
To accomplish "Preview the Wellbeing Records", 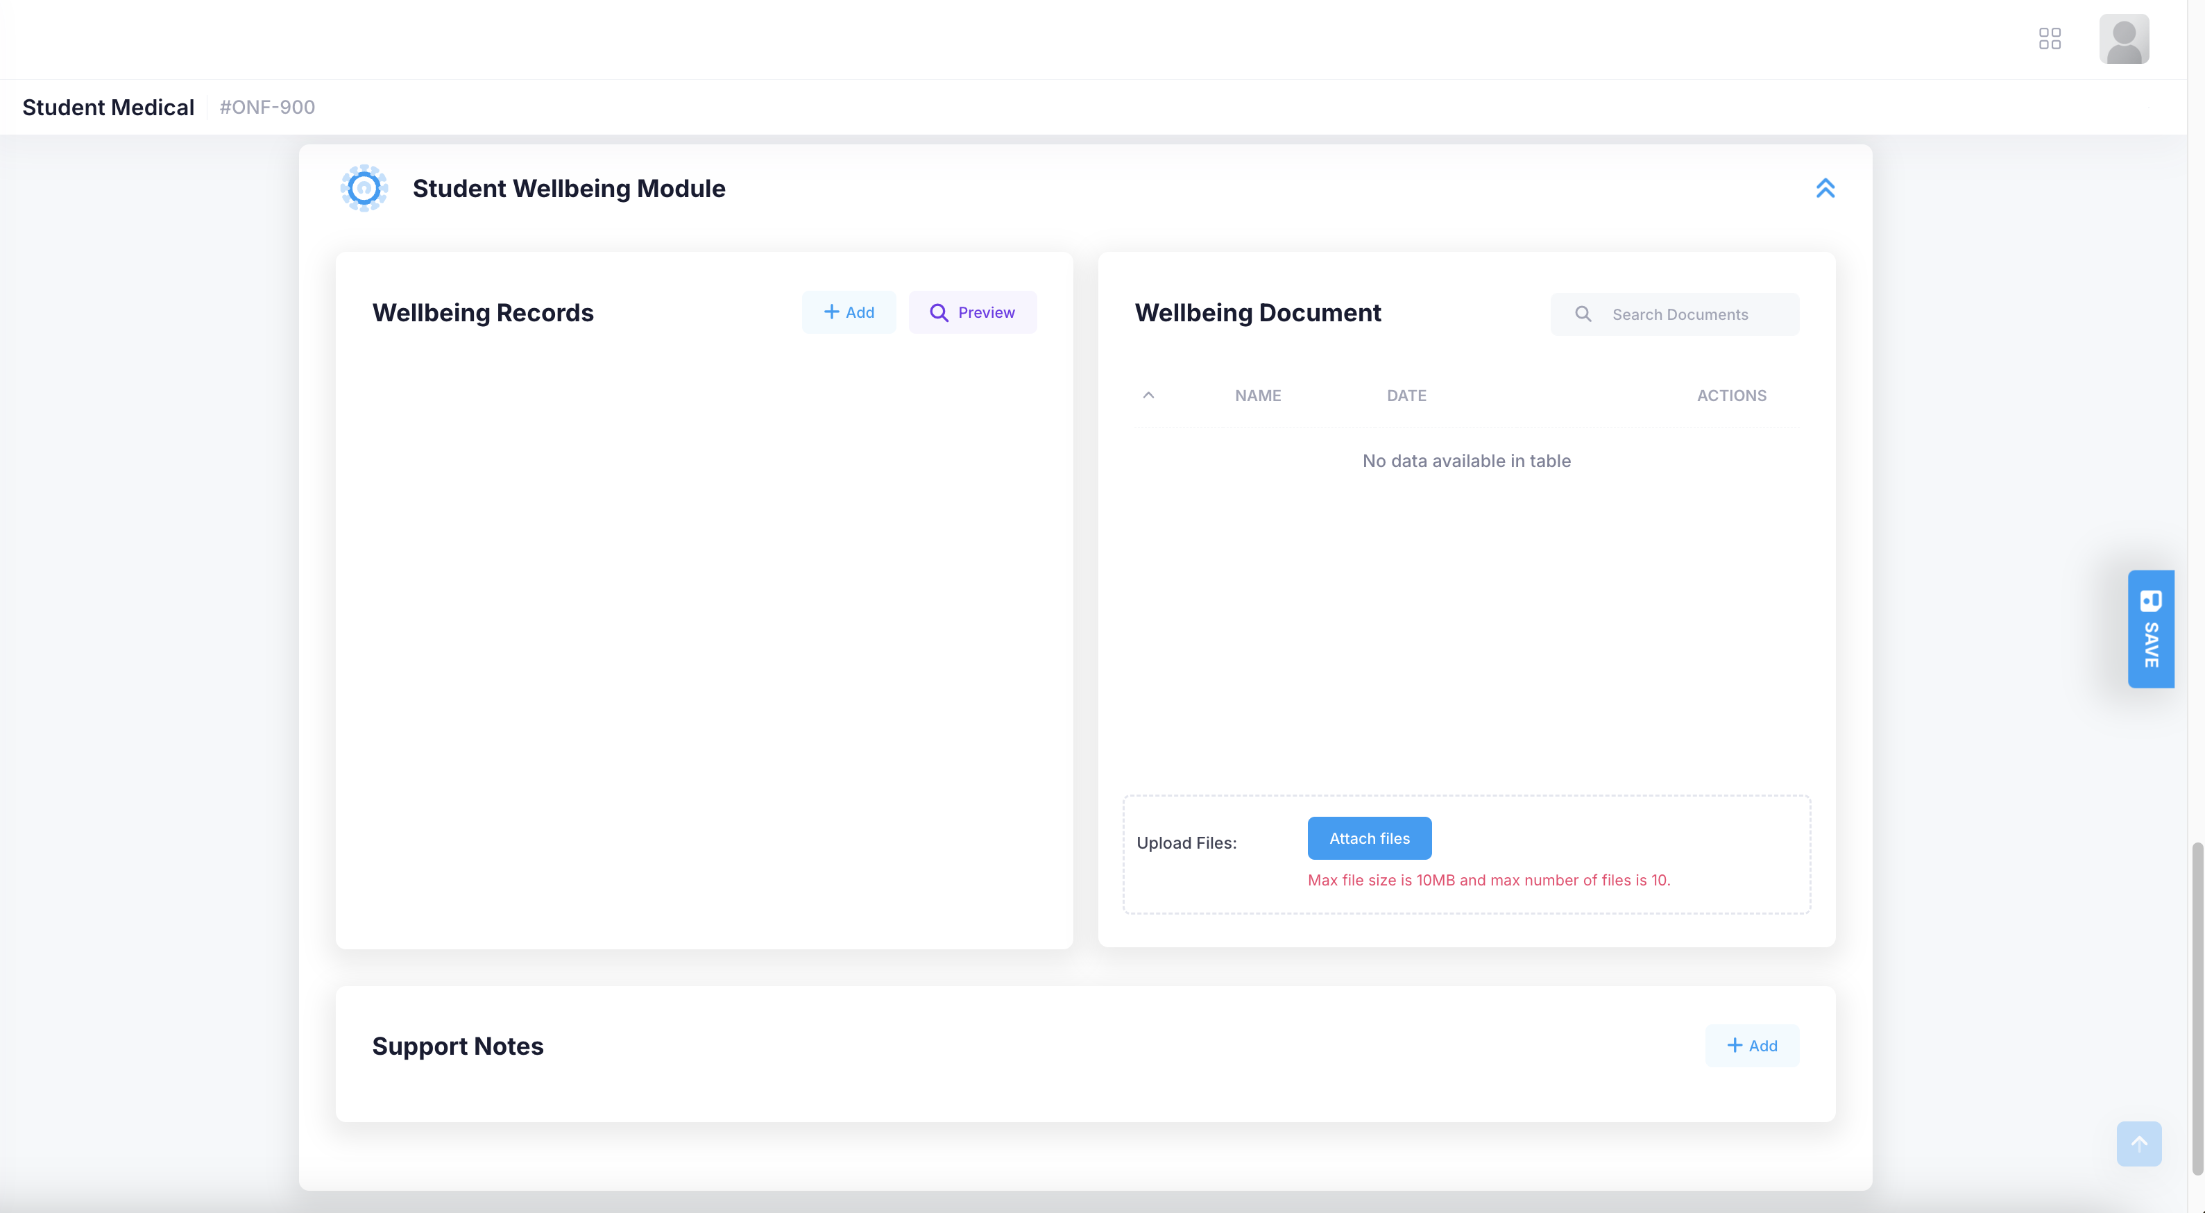I will coord(972,312).
